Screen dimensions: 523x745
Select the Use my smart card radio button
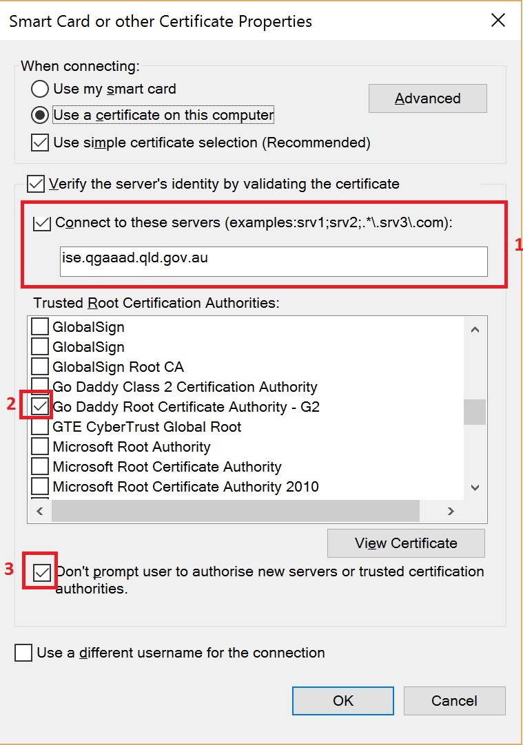[x=40, y=89]
